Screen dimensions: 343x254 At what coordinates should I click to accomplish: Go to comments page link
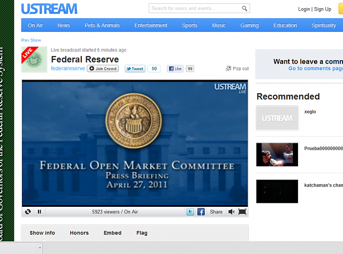pos(316,69)
